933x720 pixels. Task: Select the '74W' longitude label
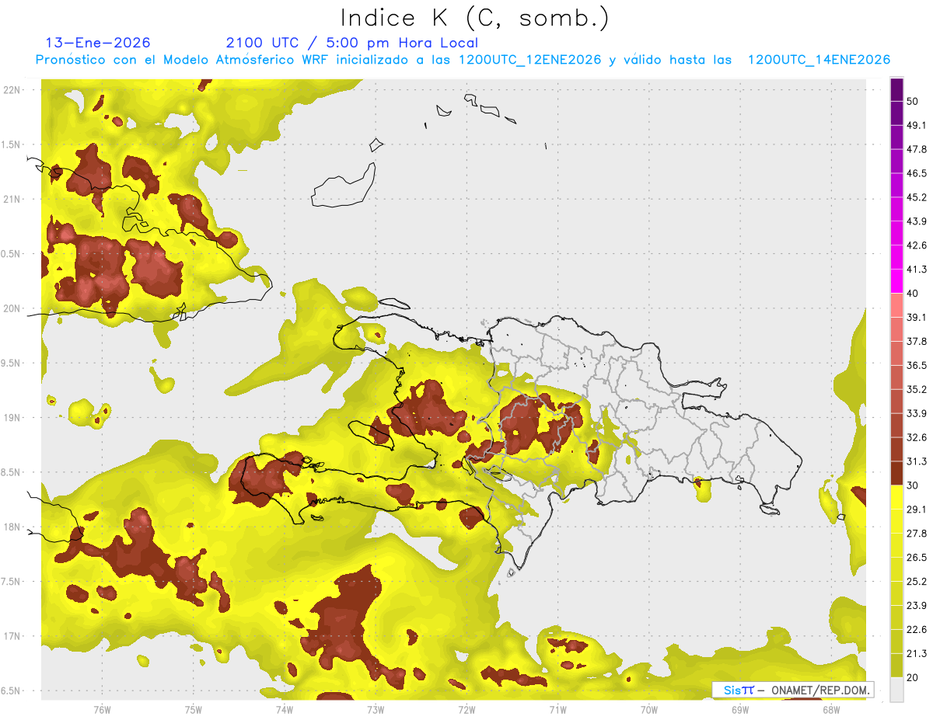[x=285, y=710]
